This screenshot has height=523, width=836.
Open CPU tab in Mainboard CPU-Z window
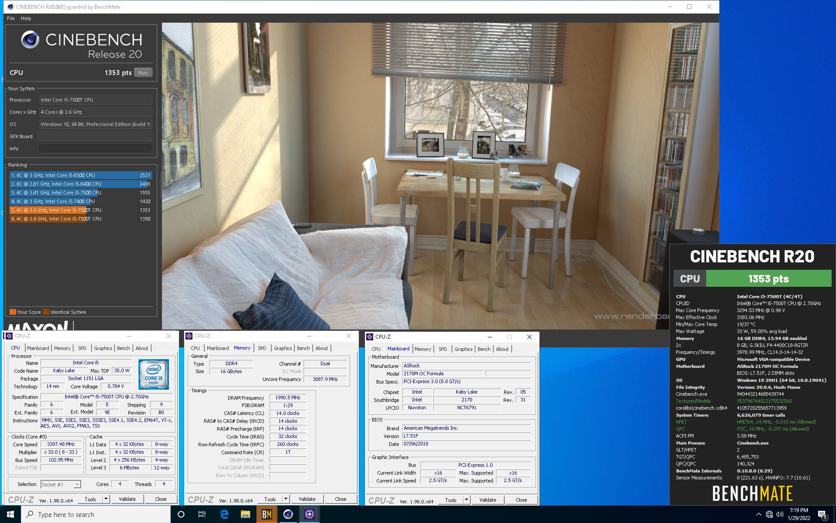click(376, 349)
